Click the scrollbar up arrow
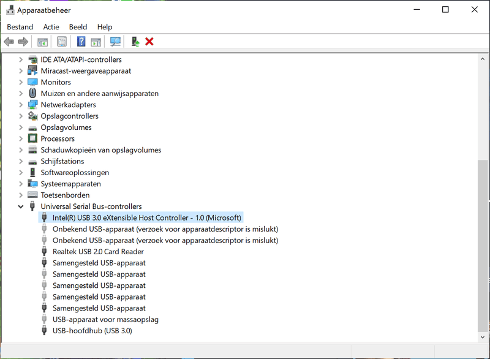The width and height of the screenshot is (490, 359). click(x=483, y=59)
